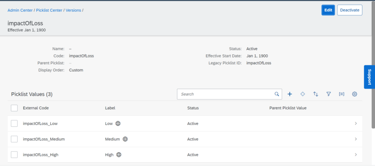The height and width of the screenshot is (167, 375).
Task: Click the Edit button
Action: pos(328,10)
